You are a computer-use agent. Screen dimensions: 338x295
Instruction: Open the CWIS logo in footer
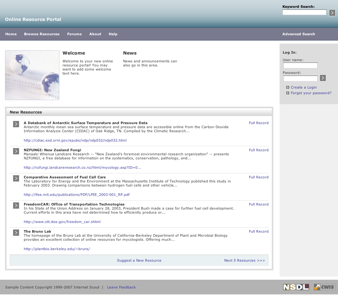tap(324, 287)
